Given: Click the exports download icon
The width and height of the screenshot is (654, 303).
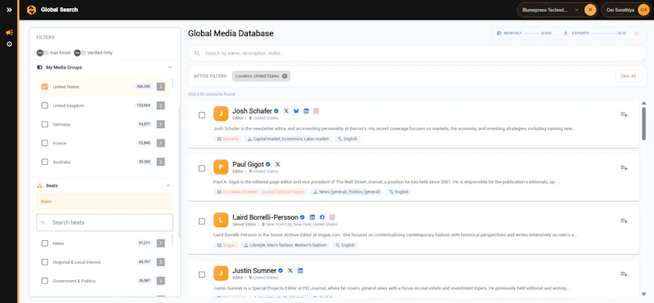Looking at the screenshot, I should click(566, 33).
